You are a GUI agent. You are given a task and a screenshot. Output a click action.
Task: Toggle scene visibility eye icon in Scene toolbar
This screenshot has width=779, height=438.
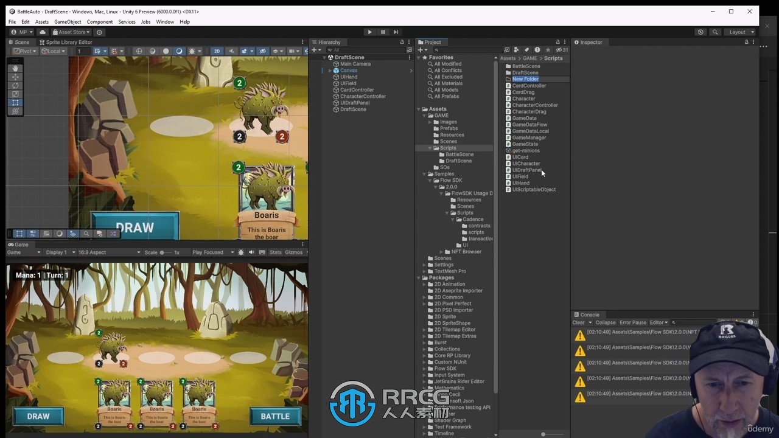(x=263, y=51)
